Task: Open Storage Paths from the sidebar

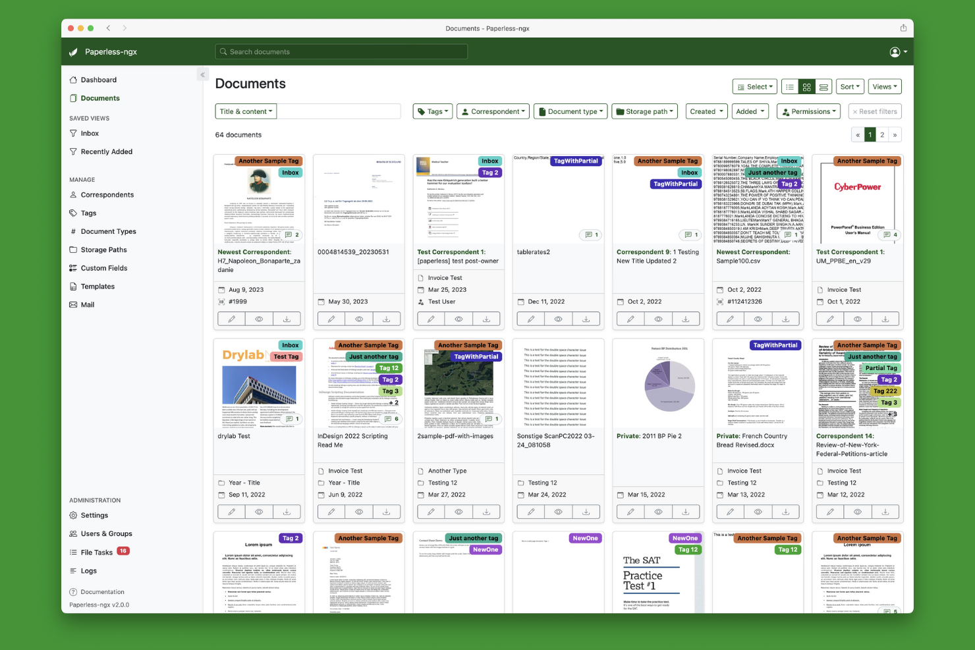Action: click(104, 250)
